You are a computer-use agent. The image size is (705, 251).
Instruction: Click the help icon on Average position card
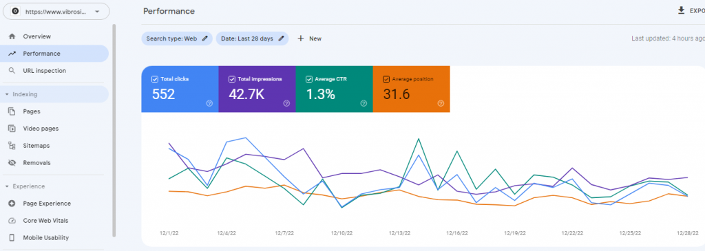coord(441,103)
